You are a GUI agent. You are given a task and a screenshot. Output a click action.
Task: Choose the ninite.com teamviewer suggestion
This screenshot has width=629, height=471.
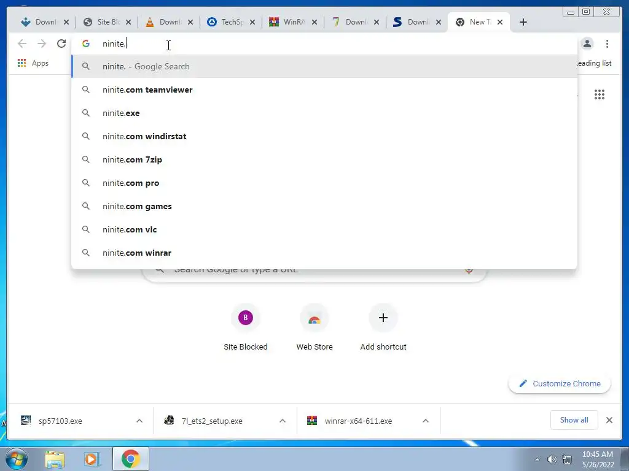click(324, 90)
